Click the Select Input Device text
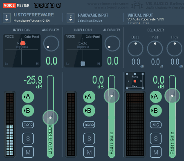184x161 pixels. coord(90,21)
